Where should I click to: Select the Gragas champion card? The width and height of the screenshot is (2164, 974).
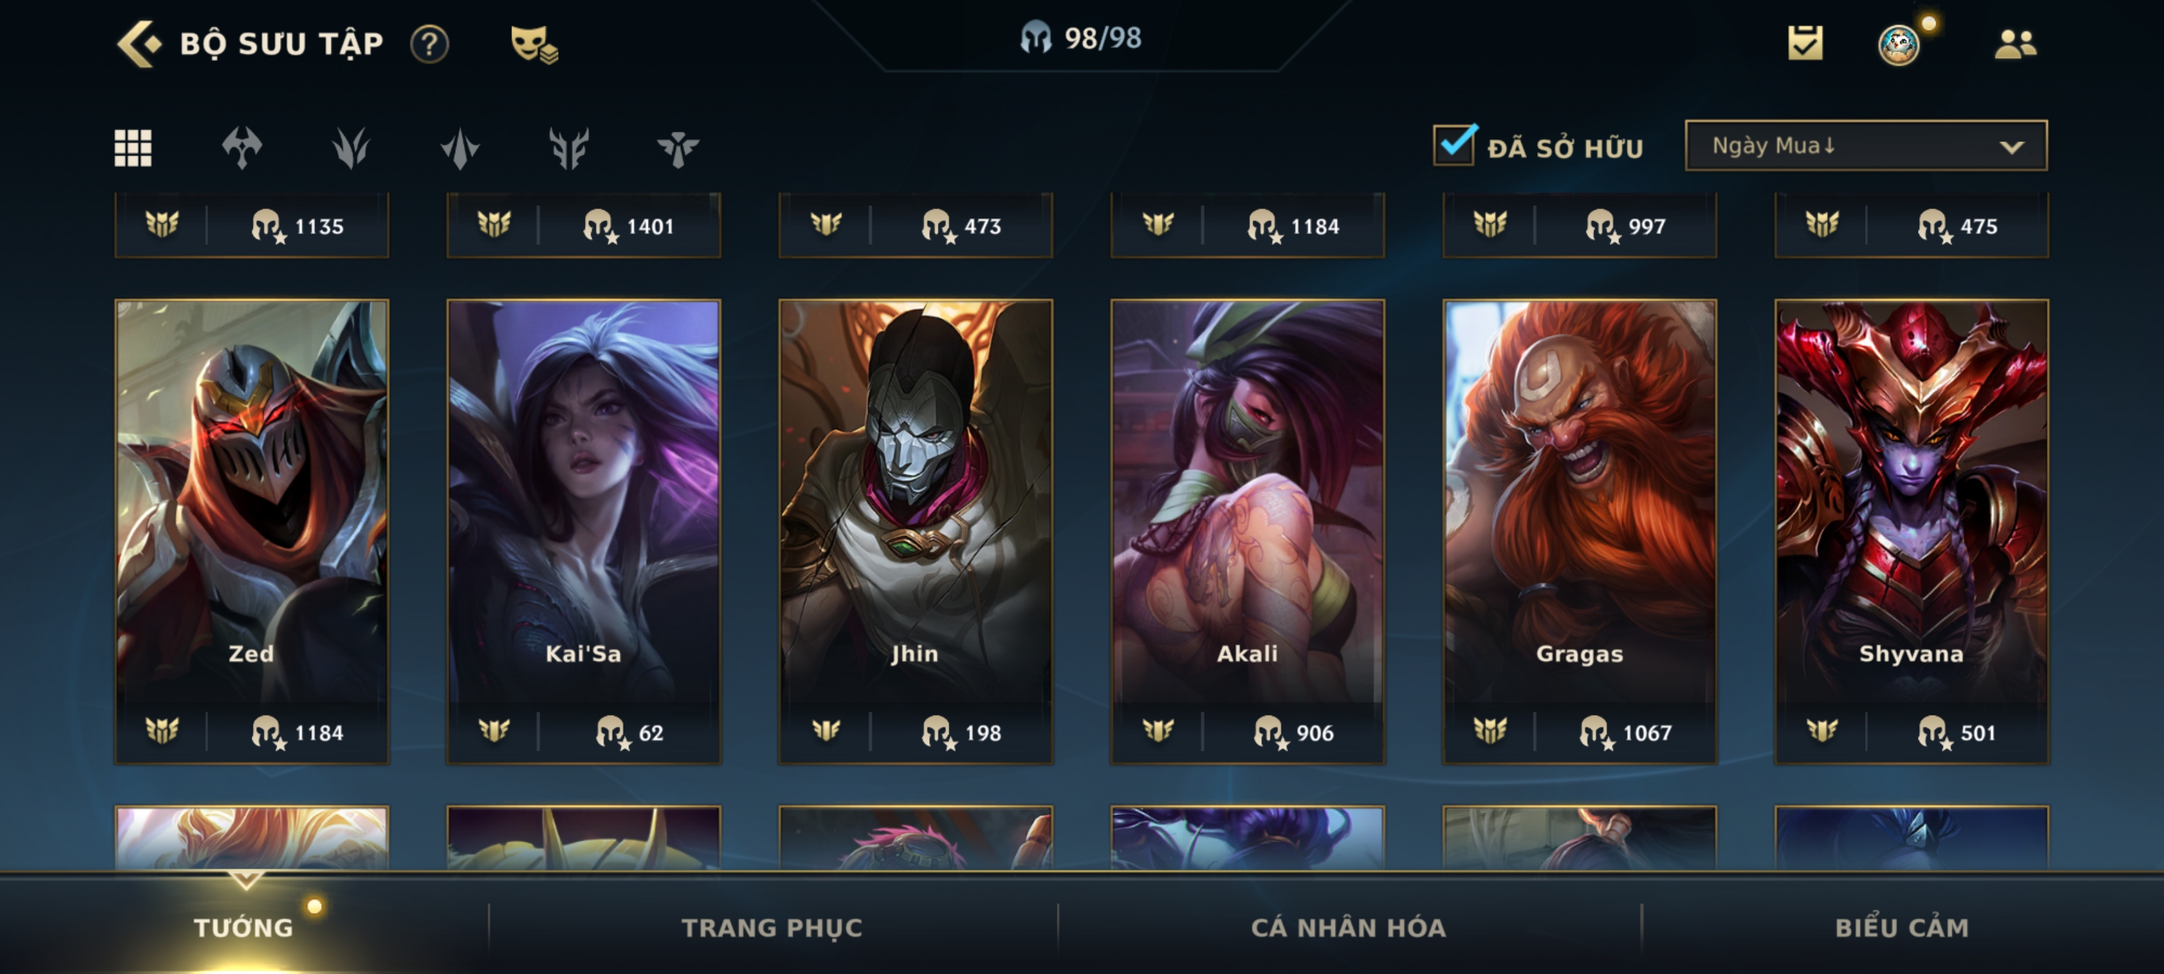click(1578, 531)
